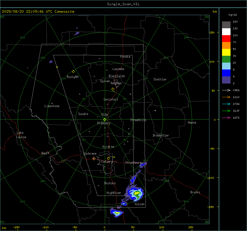
Task: Click the Sylvan label
Action: click(x=105, y=81)
